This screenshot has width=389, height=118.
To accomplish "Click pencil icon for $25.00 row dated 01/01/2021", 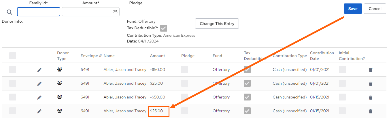I will [39, 84].
